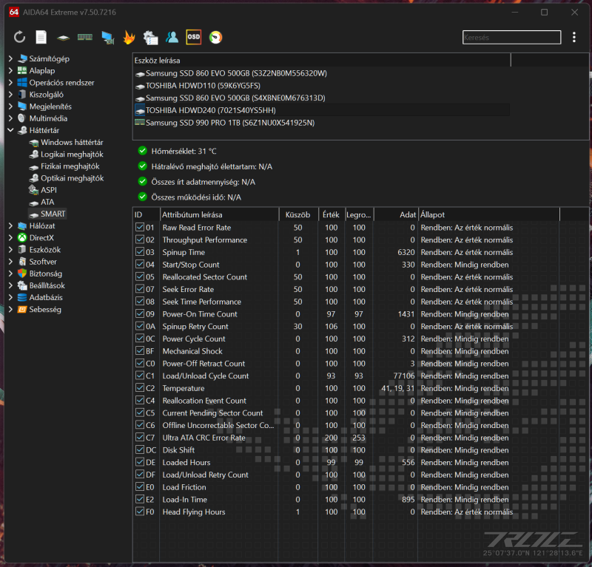Toggle checkbox for 05 Reallocated Sector Count
Viewport: 592px width, 567px height.
click(140, 276)
